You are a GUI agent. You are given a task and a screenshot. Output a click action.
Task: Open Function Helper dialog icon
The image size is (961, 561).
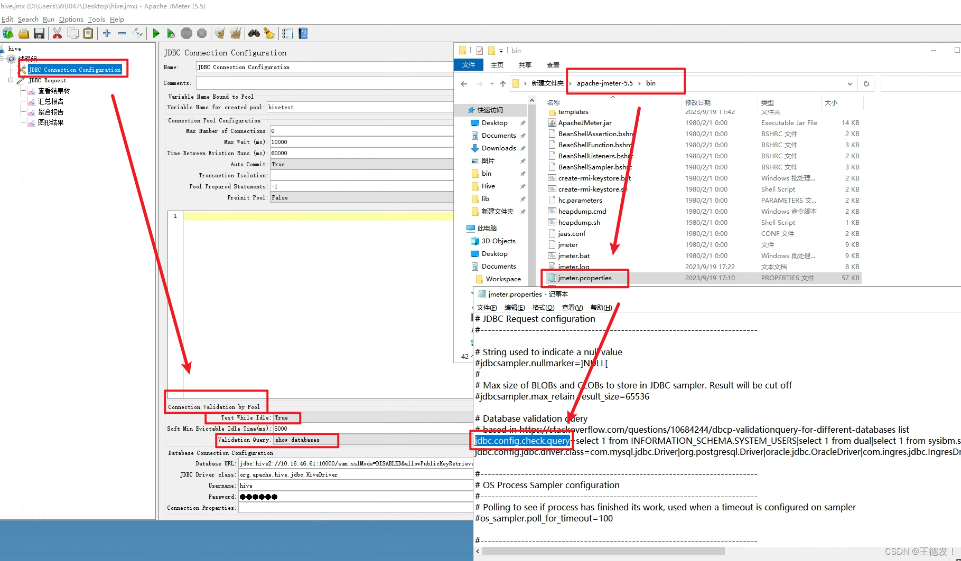click(x=287, y=33)
